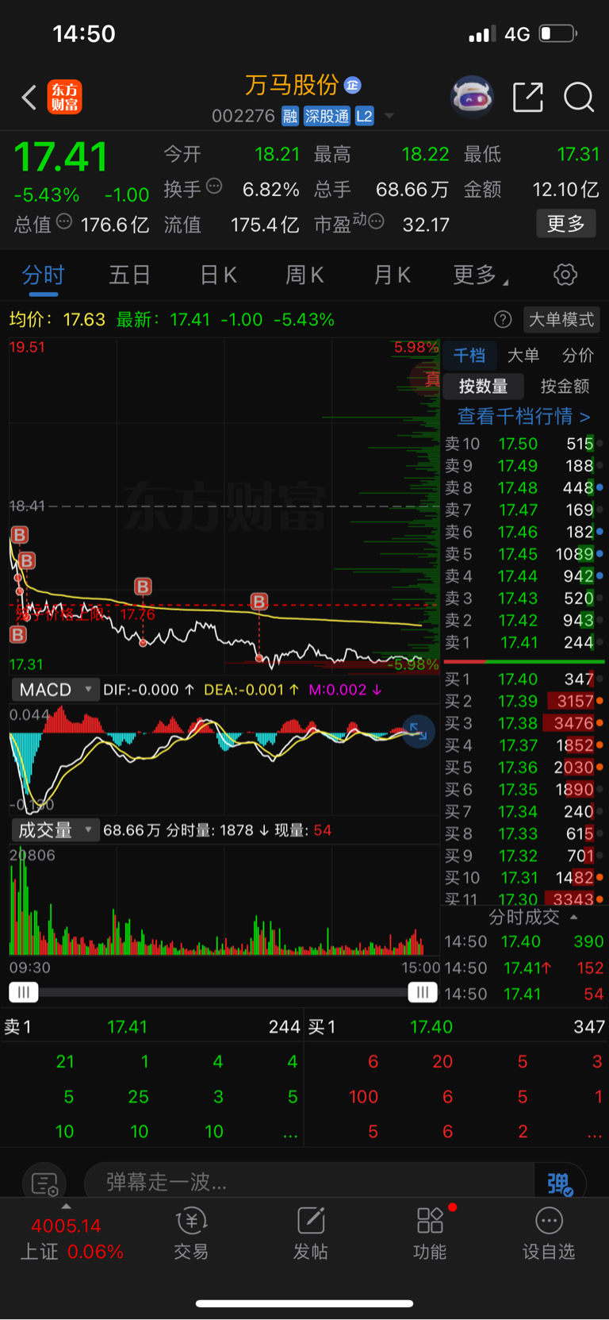
Task: Tap the 企 badge beside 万马股份
Action: pos(353,85)
